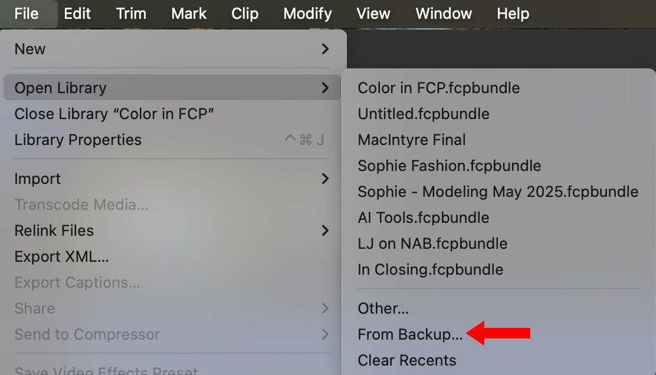Open recent library Sophie Fashion.fcpbundle
656x375 pixels.
coord(449,166)
